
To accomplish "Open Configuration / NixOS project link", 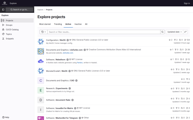I will (56, 40).
